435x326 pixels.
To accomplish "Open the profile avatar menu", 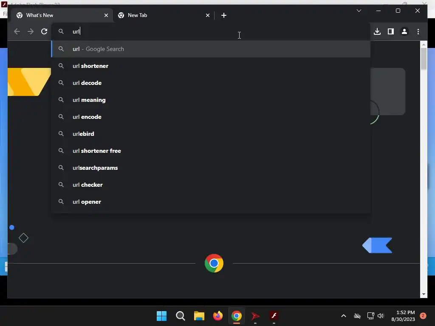I will 404,31.
